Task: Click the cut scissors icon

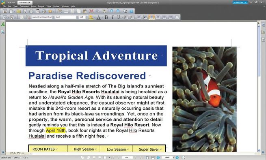Action: (72, 11)
